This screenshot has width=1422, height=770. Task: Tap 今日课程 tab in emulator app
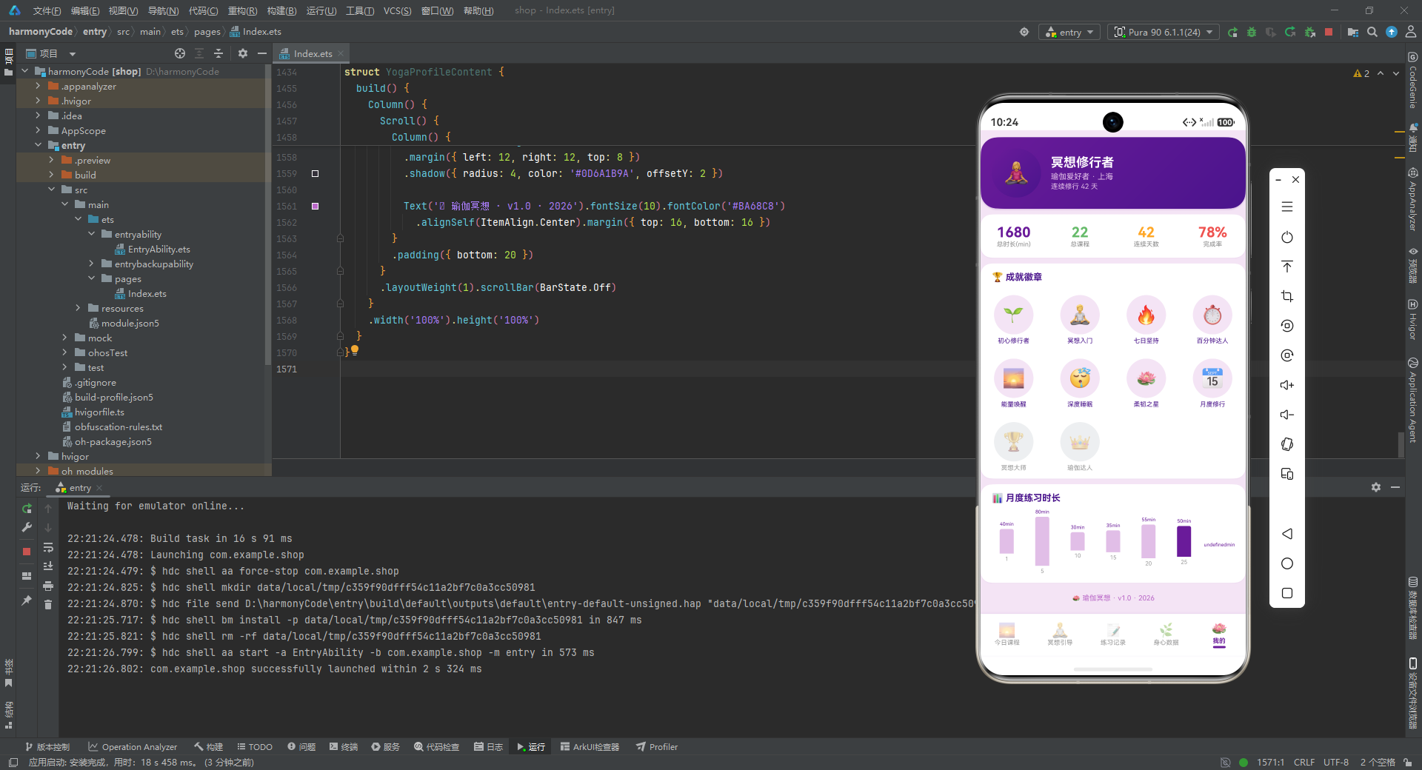pyautogui.click(x=1007, y=634)
